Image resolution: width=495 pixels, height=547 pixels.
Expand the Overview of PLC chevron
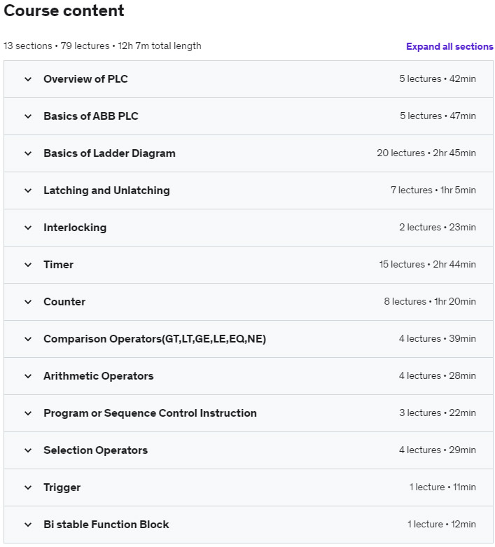(x=28, y=79)
